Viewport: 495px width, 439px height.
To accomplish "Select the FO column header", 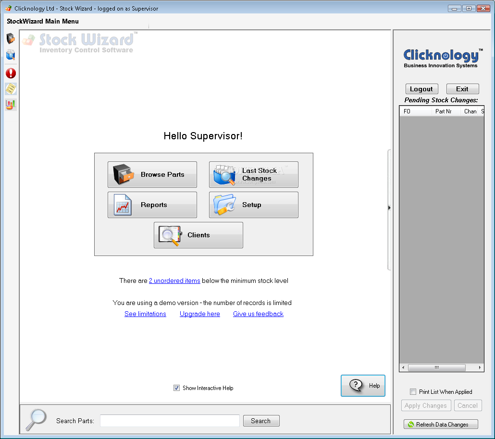I will (x=416, y=111).
